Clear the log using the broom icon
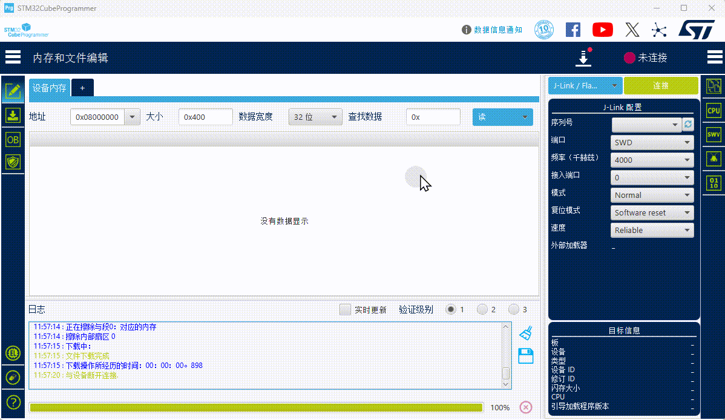 [x=525, y=332]
